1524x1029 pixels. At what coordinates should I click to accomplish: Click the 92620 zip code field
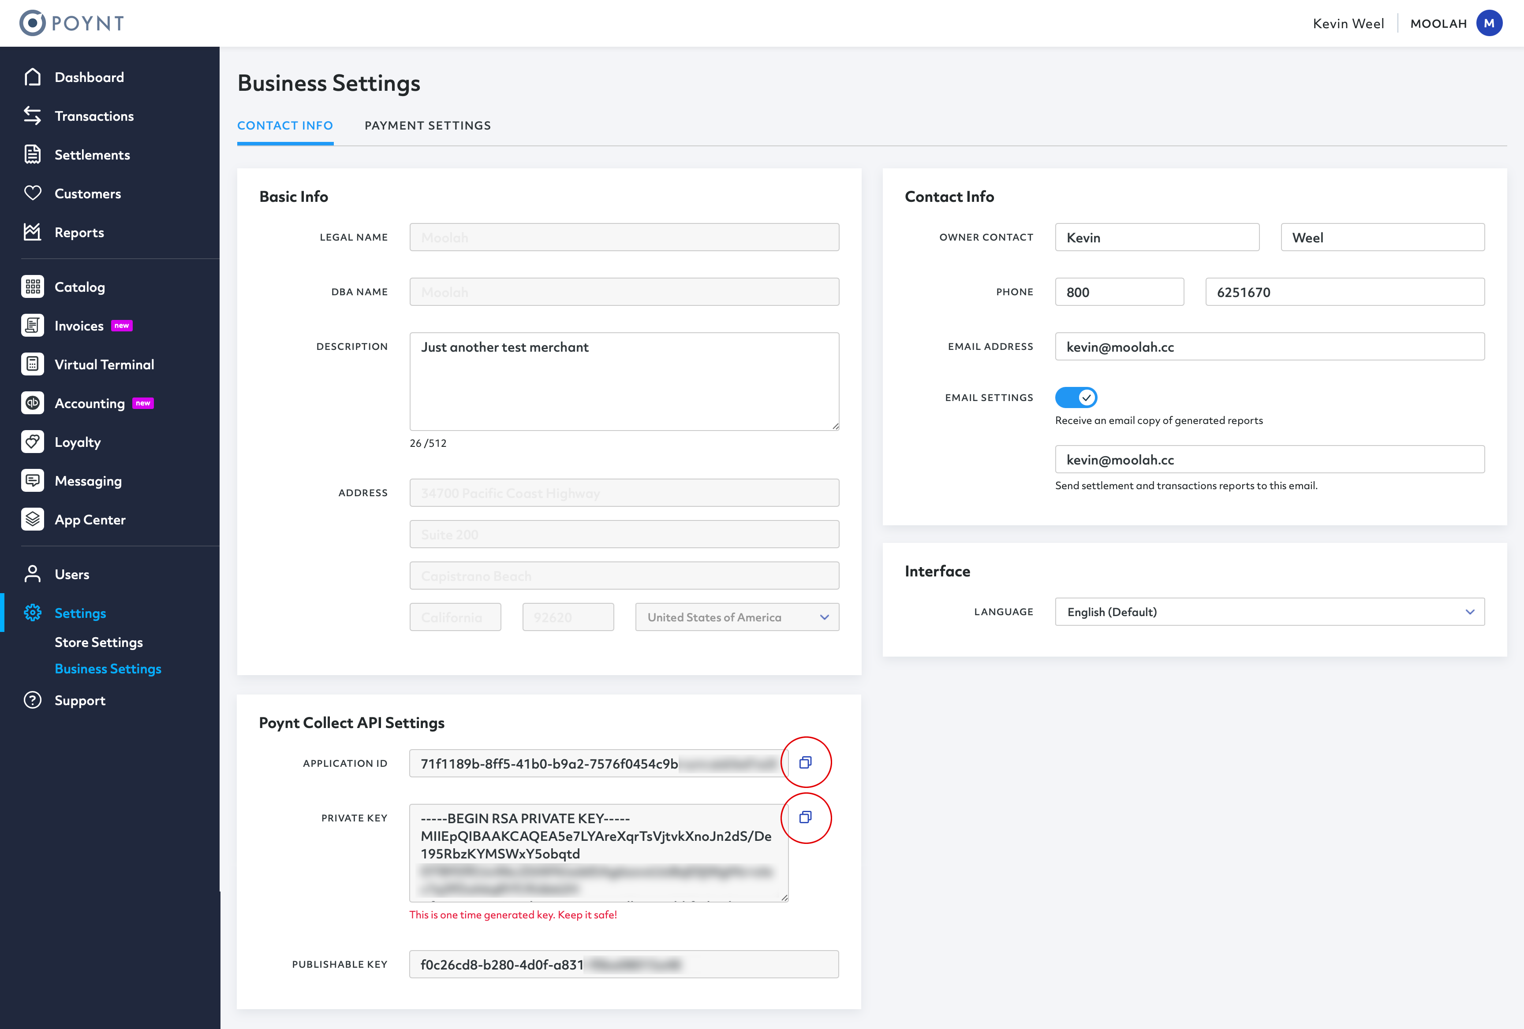click(568, 617)
